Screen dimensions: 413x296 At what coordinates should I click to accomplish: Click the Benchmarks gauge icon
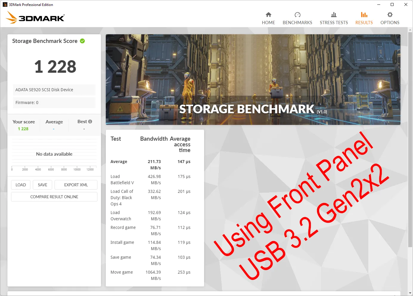pos(297,15)
